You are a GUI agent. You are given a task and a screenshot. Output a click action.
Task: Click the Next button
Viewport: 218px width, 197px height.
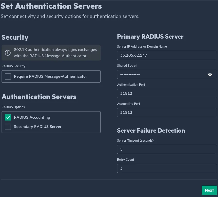click(x=209, y=190)
